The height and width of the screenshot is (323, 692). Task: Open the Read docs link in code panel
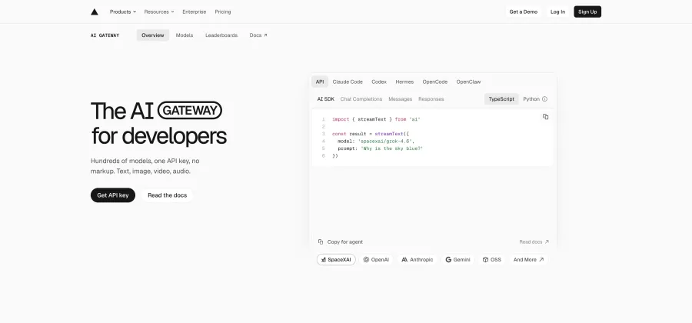click(x=534, y=241)
